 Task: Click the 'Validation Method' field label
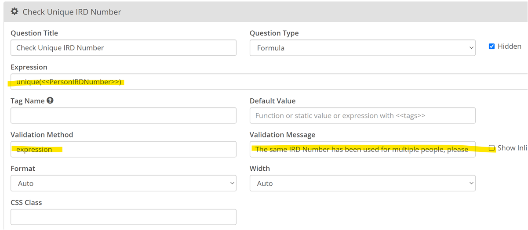tap(42, 135)
